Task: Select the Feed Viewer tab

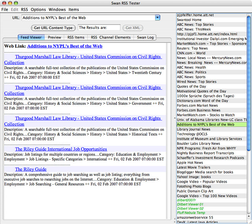Action: [x=31, y=38]
